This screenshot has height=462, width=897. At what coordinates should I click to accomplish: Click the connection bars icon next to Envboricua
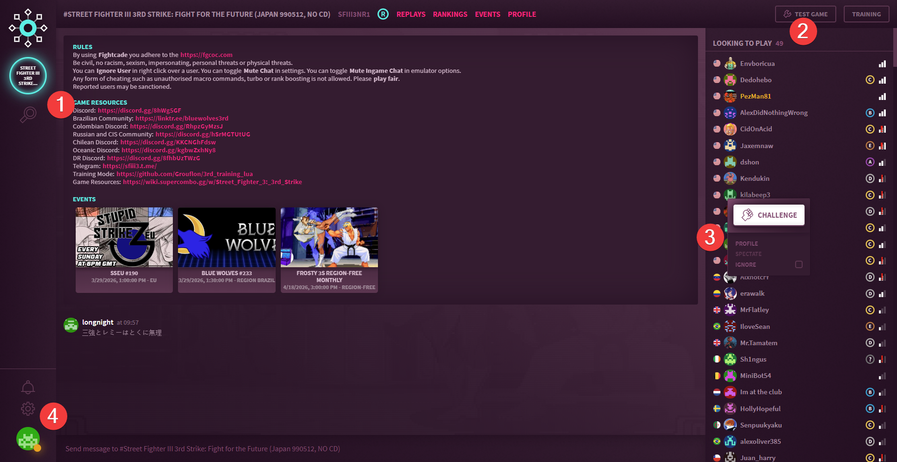click(x=882, y=64)
